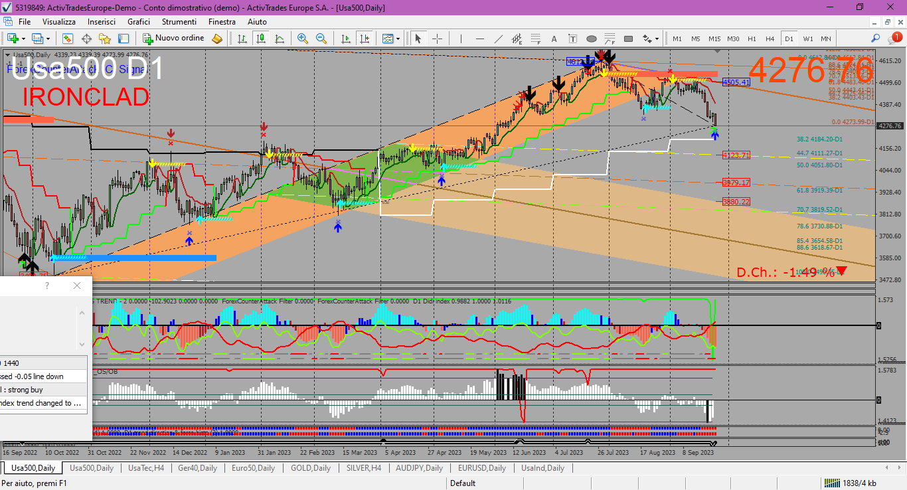Select the Text 'A' tool

[554, 39]
